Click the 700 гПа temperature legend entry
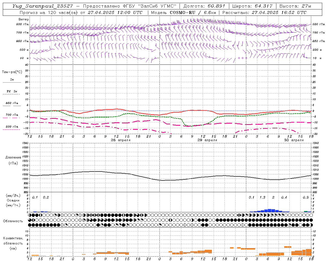This screenshot has width=326, height=261. [x=12, y=115]
